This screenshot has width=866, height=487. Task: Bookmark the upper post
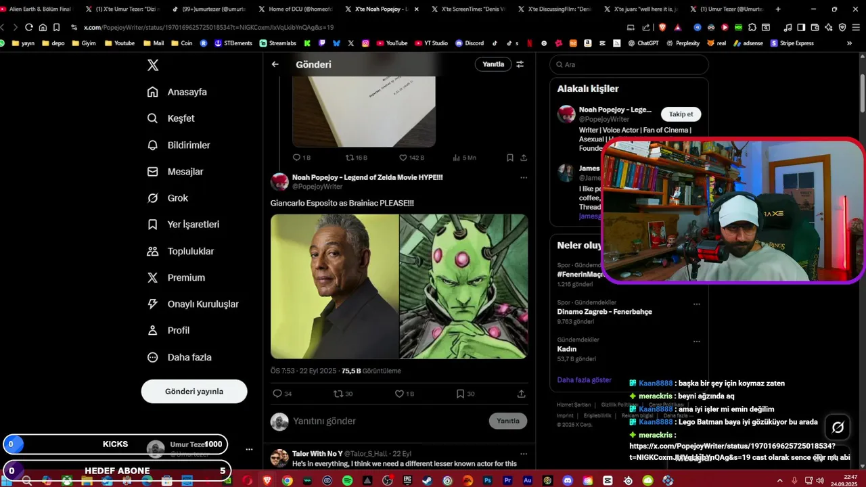tap(509, 158)
